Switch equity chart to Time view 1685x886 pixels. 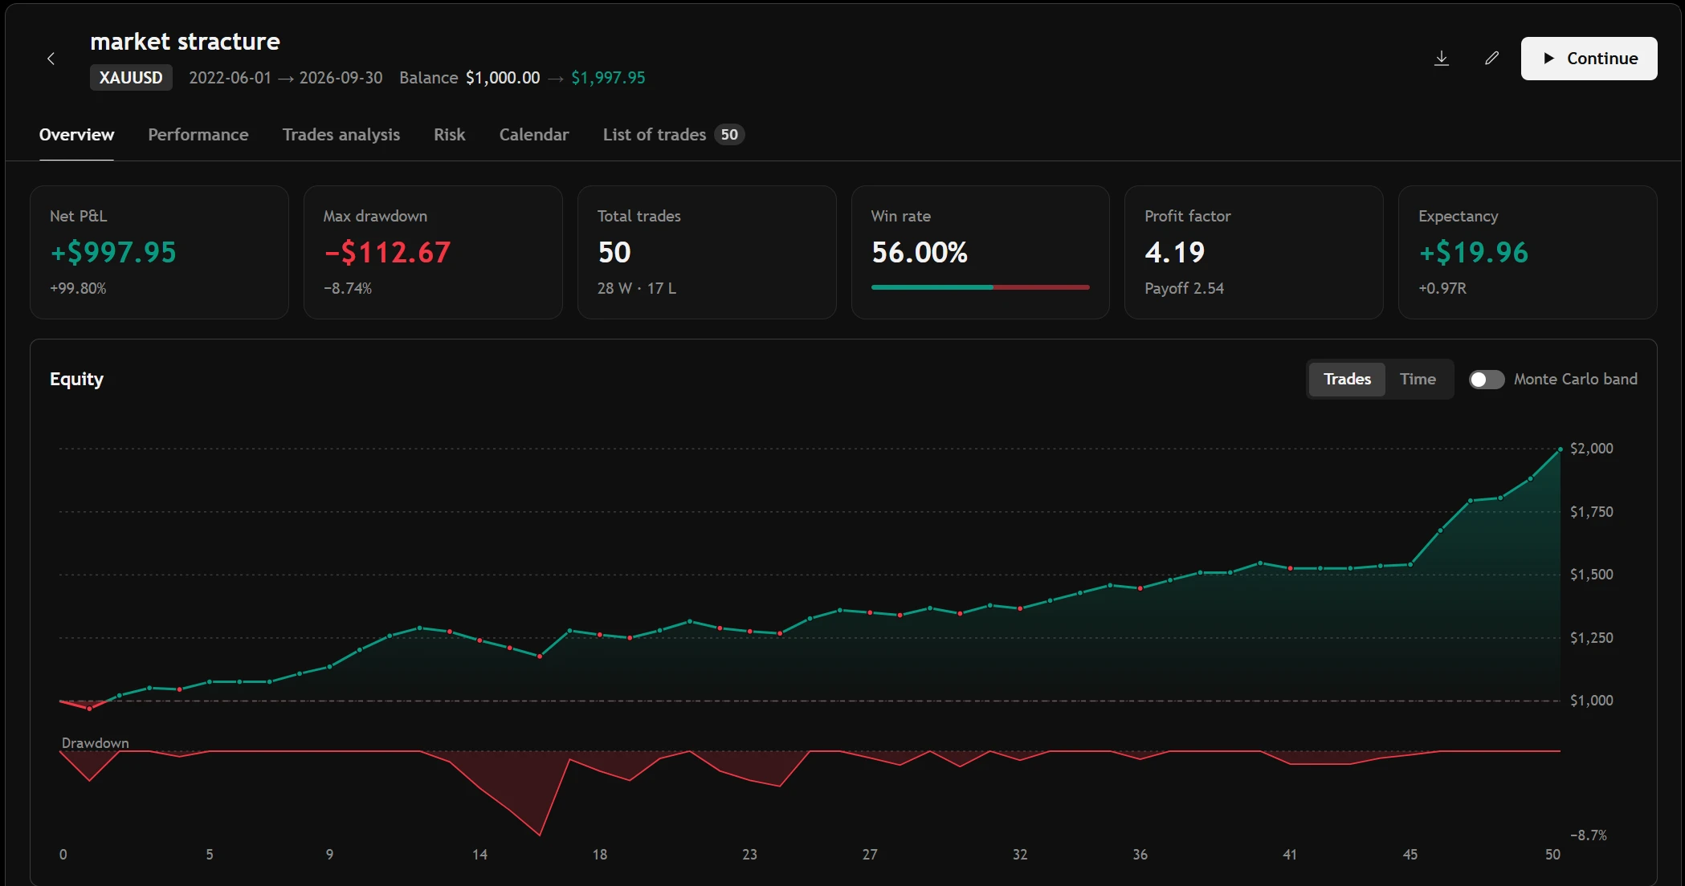pyautogui.click(x=1418, y=379)
